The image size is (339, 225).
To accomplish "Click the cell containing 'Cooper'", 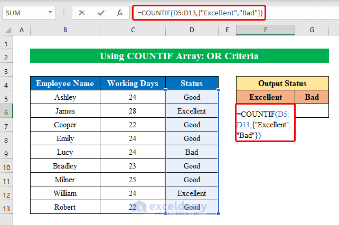I will pyautogui.click(x=65, y=125).
